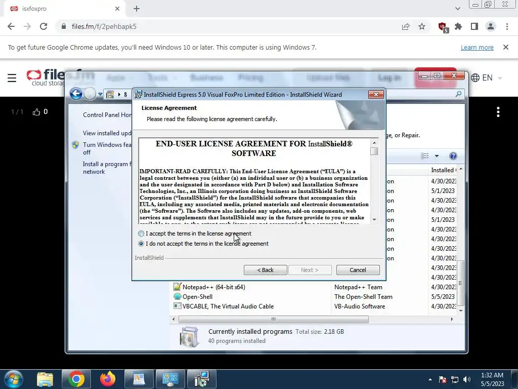Close the isxfoxpro tab
Screen dimensions: 518x389
[117, 9]
